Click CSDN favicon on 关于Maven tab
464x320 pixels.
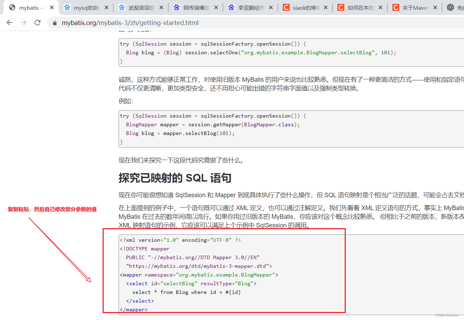[396, 7]
